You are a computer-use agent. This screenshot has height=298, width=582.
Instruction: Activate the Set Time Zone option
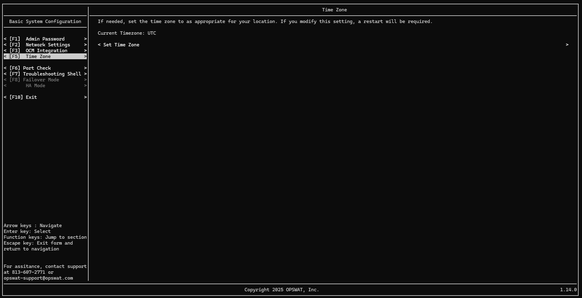pos(333,45)
